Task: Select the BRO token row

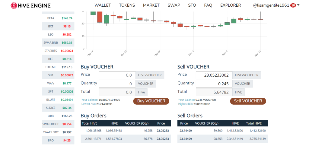Action: (x=58, y=141)
